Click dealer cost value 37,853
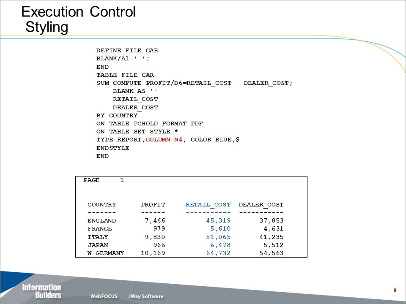Screen dimensions: 406x304 [272, 220]
